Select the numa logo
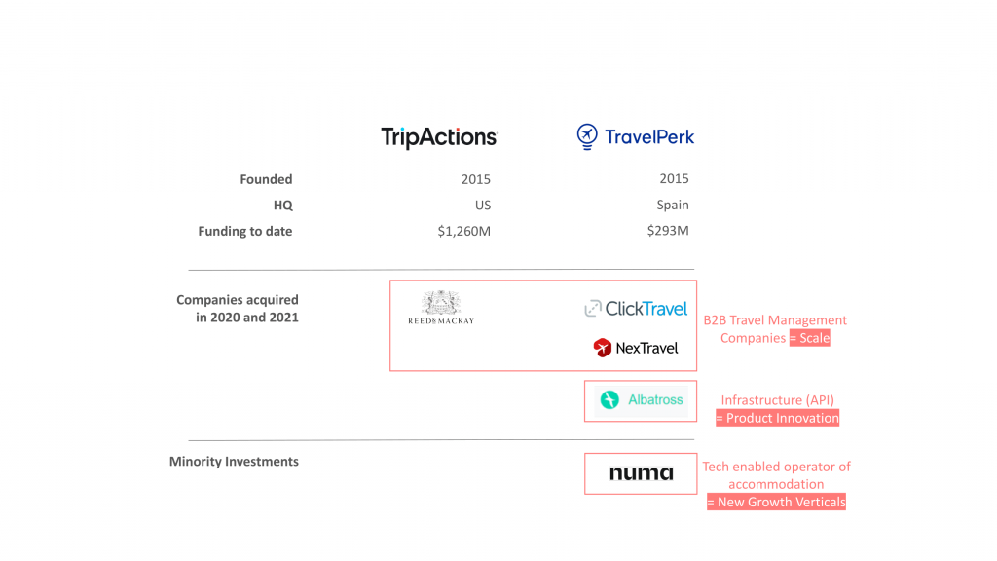 (x=641, y=473)
